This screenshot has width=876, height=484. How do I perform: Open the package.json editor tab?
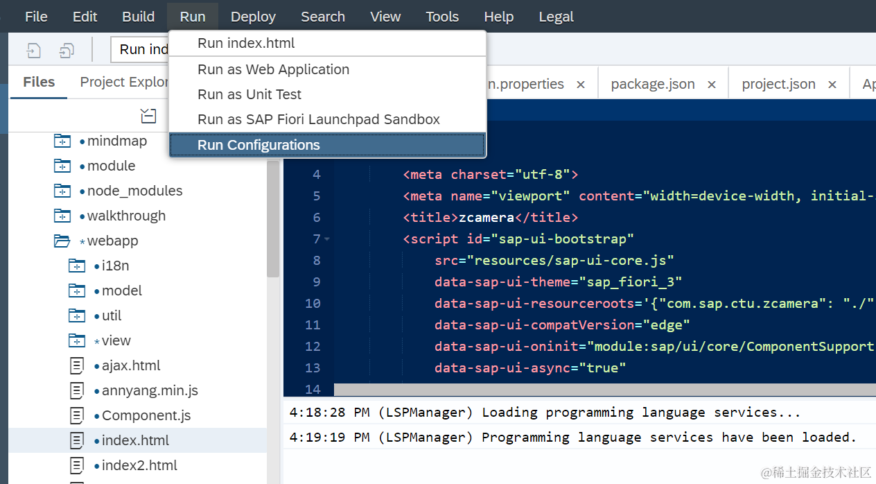653,84
